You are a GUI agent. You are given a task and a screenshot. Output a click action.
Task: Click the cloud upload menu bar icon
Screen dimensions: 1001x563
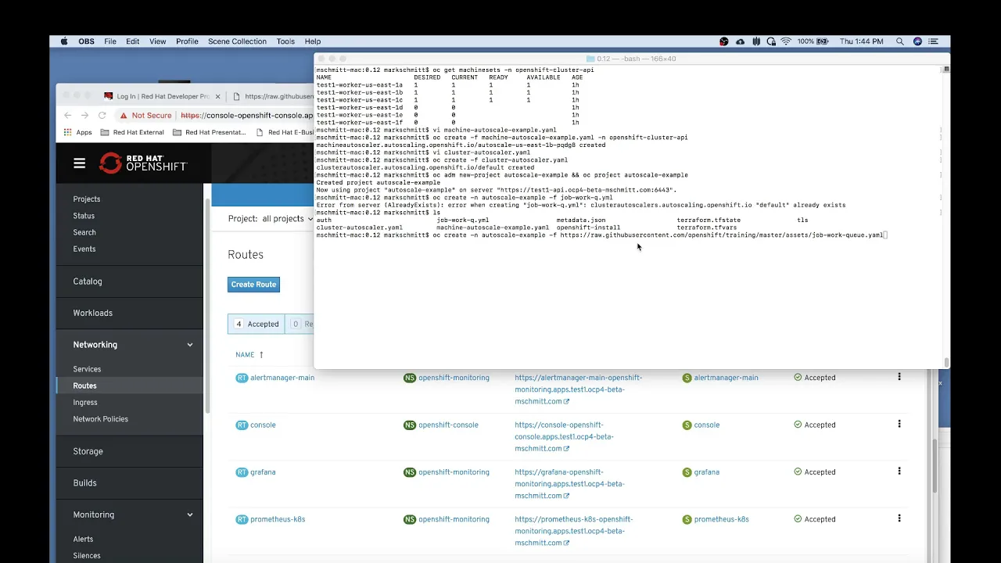pos(740,41)
